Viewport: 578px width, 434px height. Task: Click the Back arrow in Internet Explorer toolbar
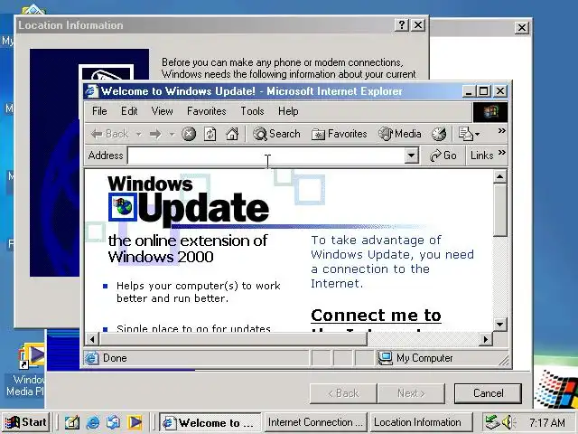(x=109, y=134)
